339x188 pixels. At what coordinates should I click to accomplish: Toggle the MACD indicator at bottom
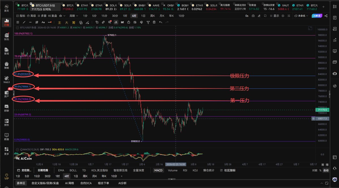point(158,170)
